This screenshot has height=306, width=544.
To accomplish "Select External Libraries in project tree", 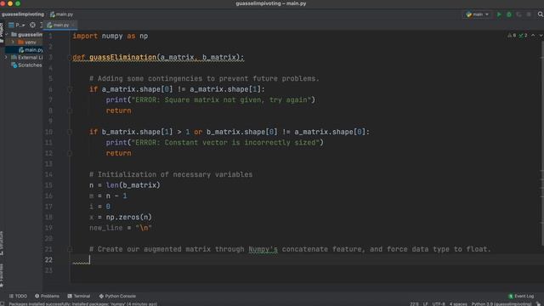I will coord(26,58).
